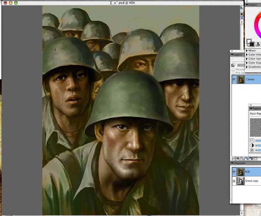Image resolution: width=261 pixels, height=216 pixels.
Task: Click the grayed Create Layer Mask icon
Action: [x=255, y=159]
